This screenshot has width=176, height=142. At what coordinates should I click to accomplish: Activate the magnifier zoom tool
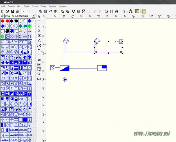(x=39, y=74)
